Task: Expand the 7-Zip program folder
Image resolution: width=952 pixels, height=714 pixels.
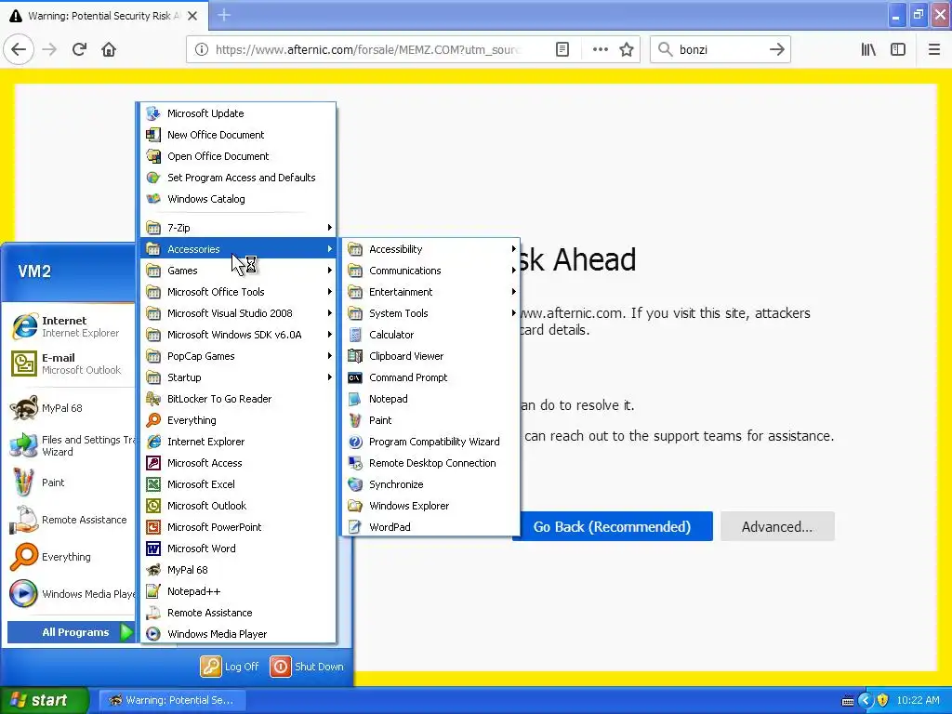Action: [238, 228]
